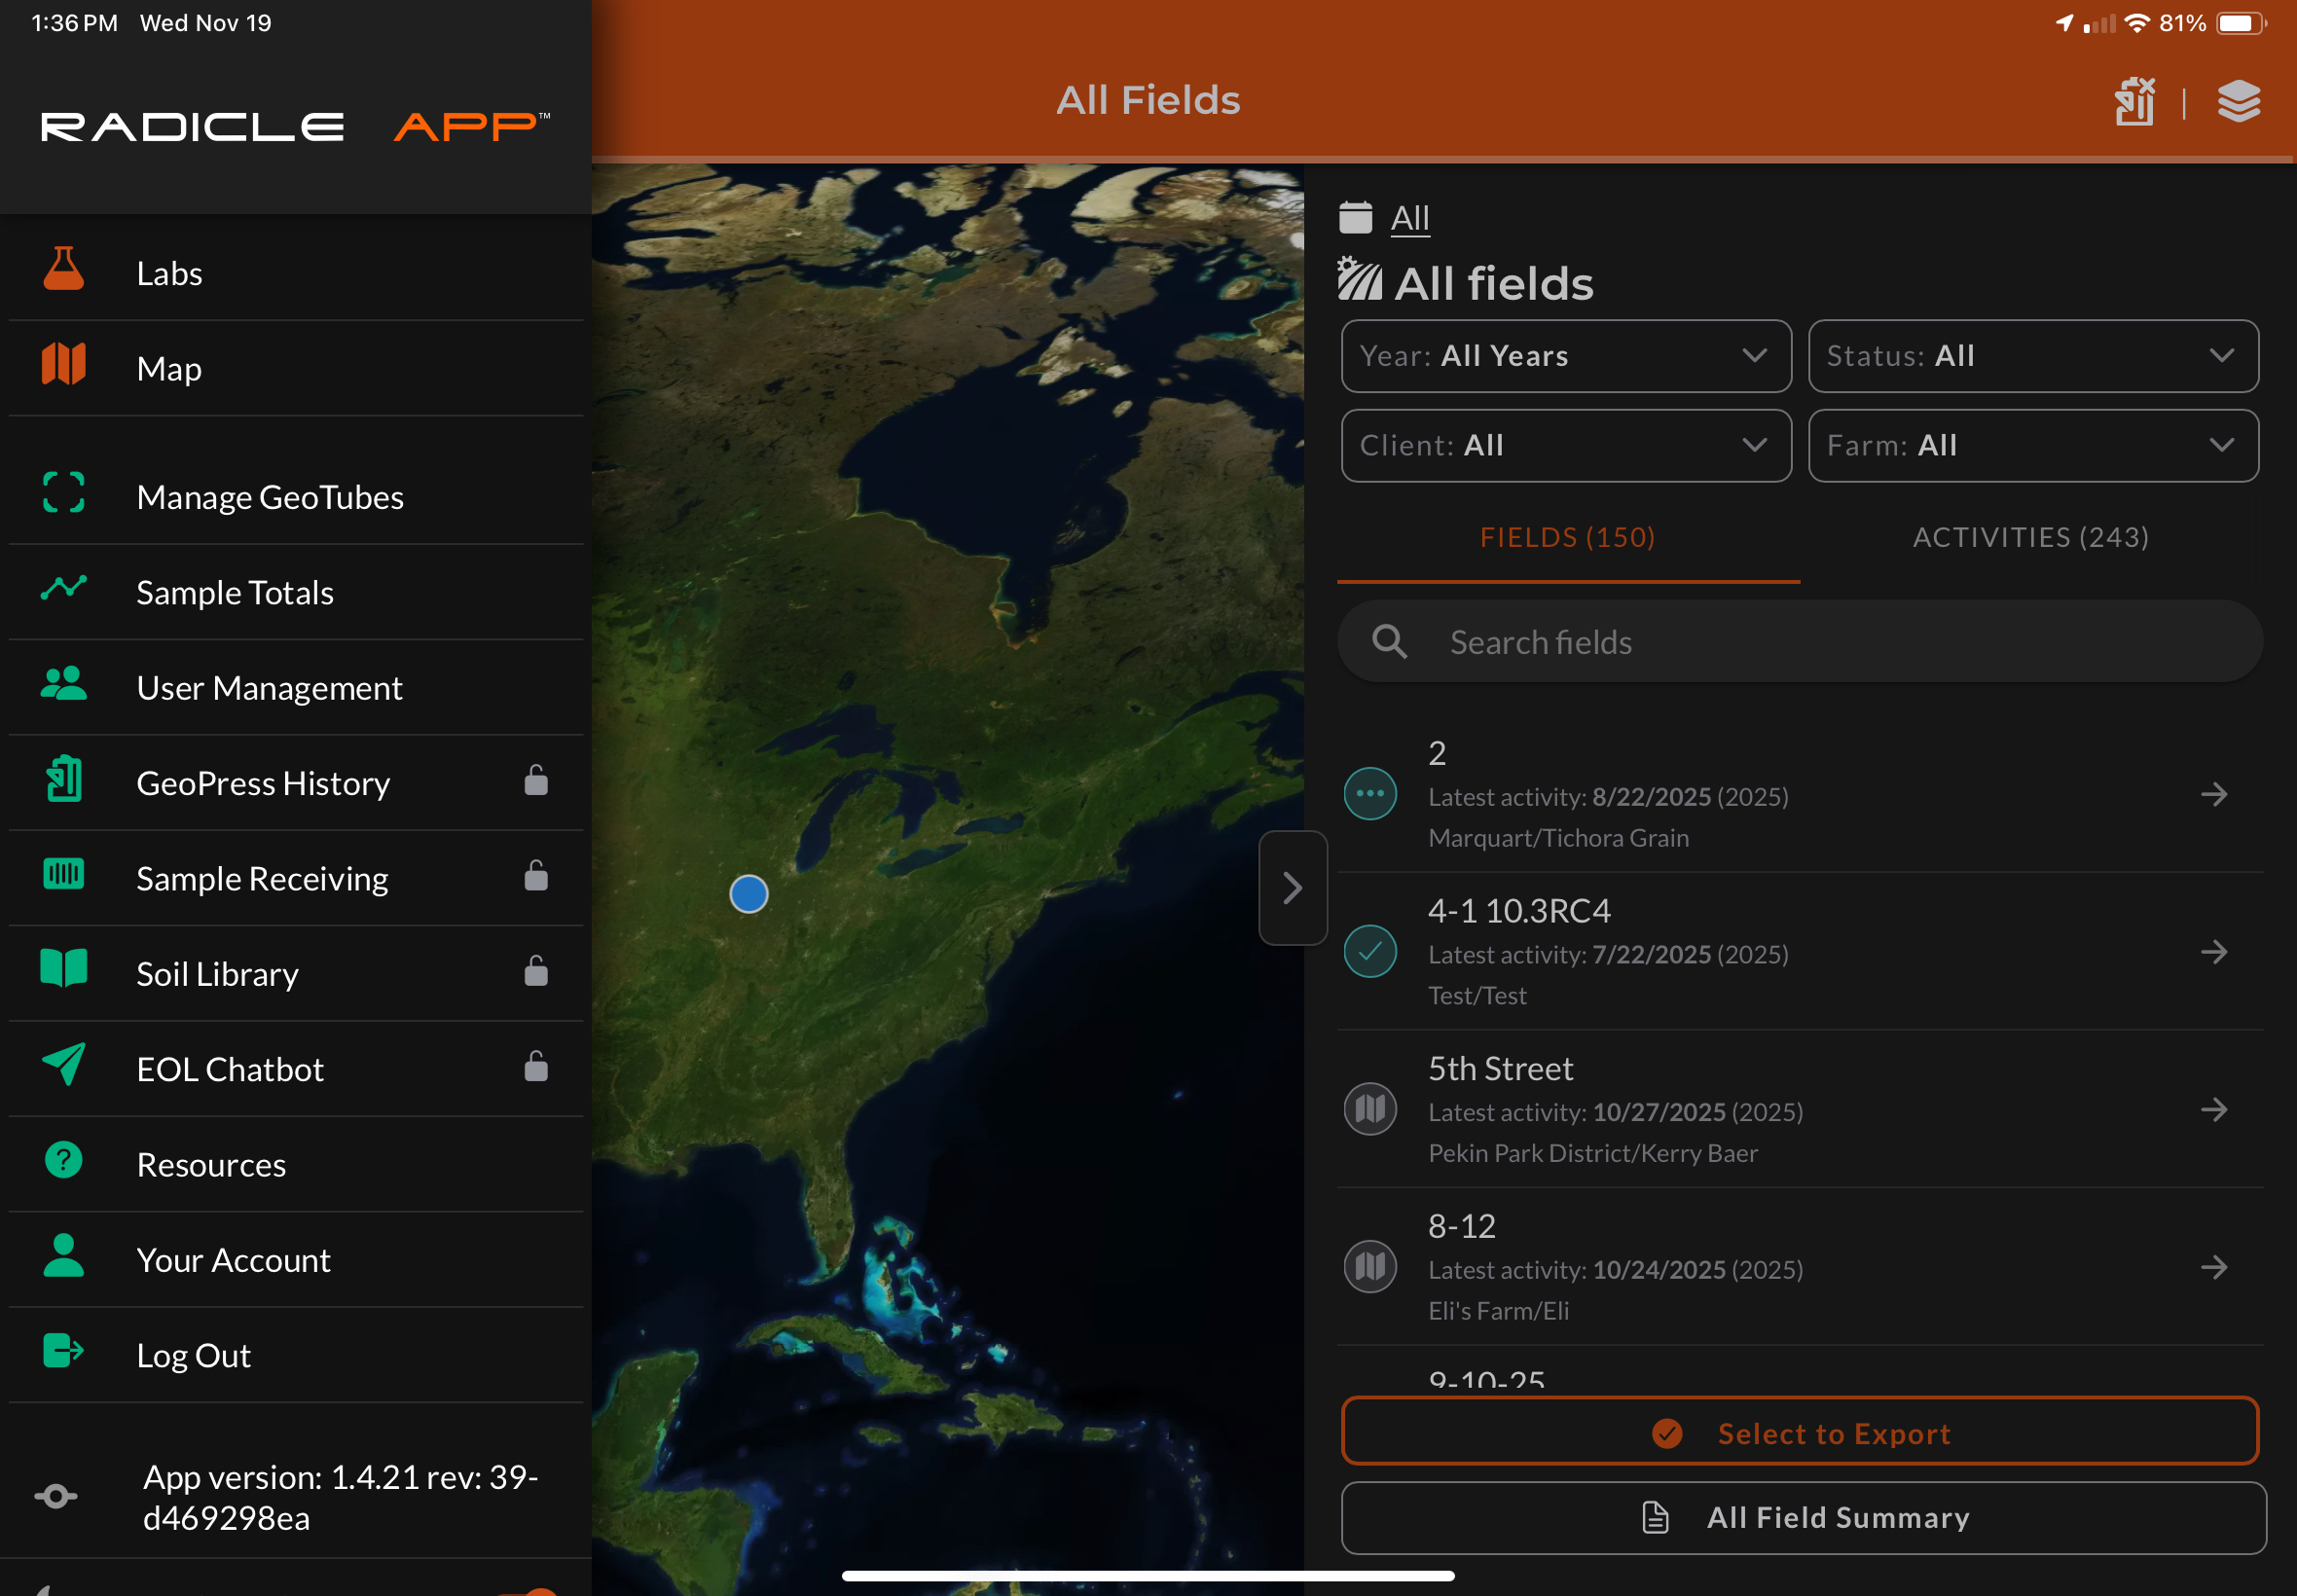Tap the lock icon on GeoPress History
This screenshot has width=2297, height=1596.
[x=536, y=780]
